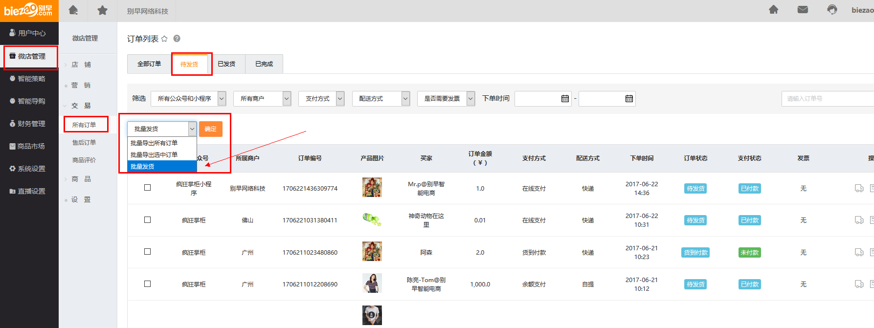Open favorites via the star icon

[x=102, y=10]
